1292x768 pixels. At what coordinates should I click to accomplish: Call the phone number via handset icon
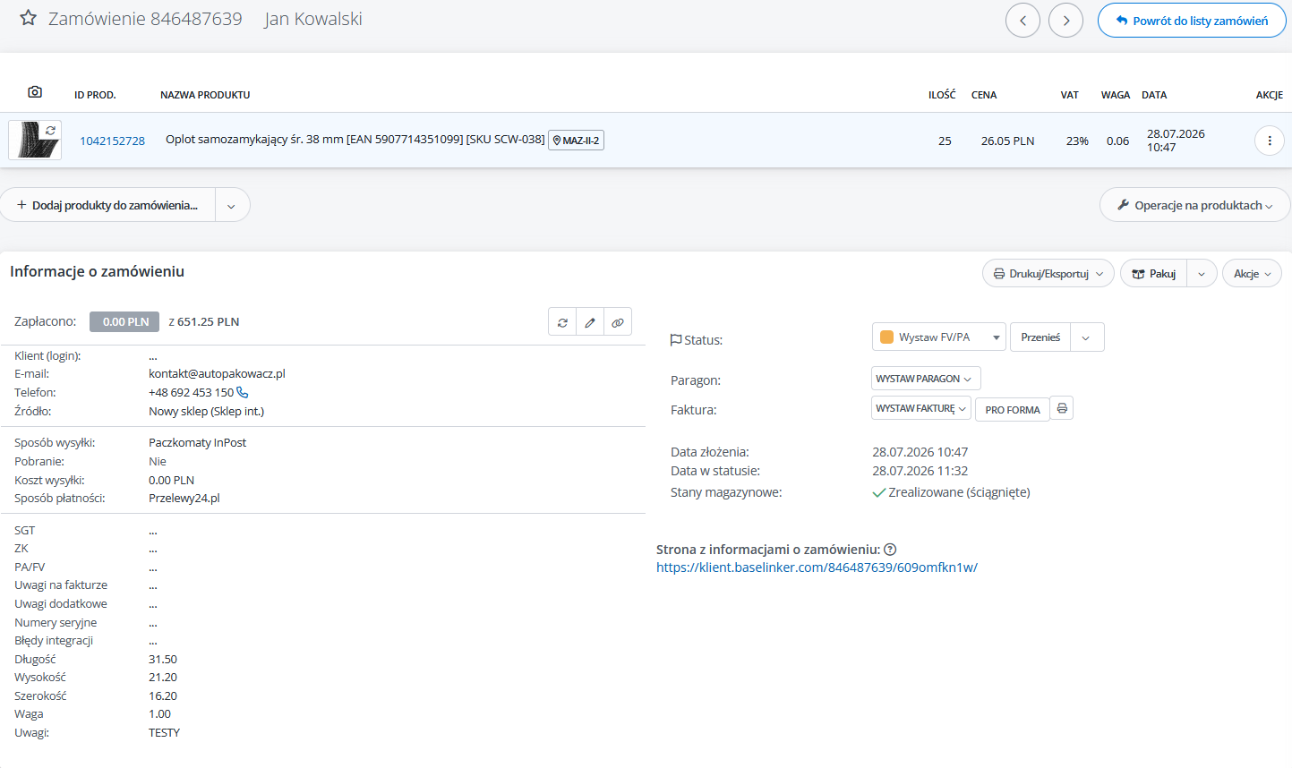(242, 392)
